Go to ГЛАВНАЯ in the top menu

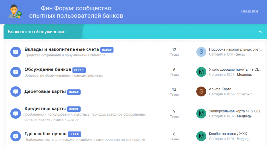[249, 11]
